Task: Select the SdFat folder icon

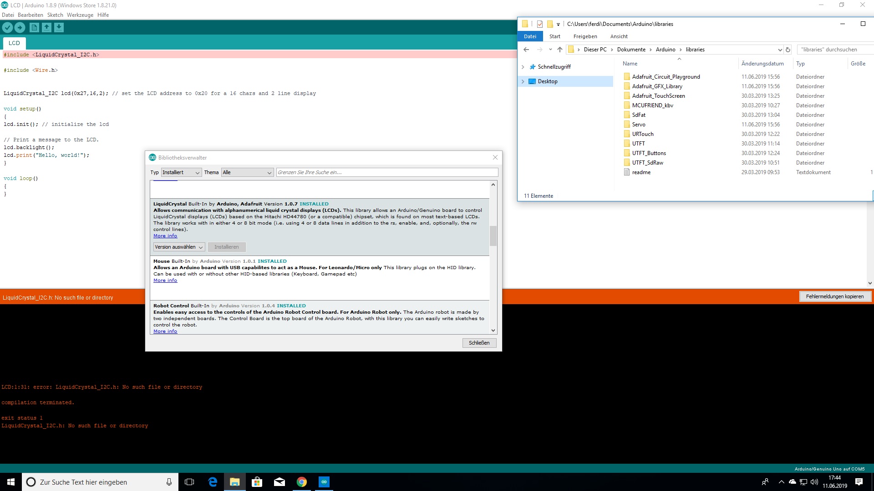Action: point(627,115)
